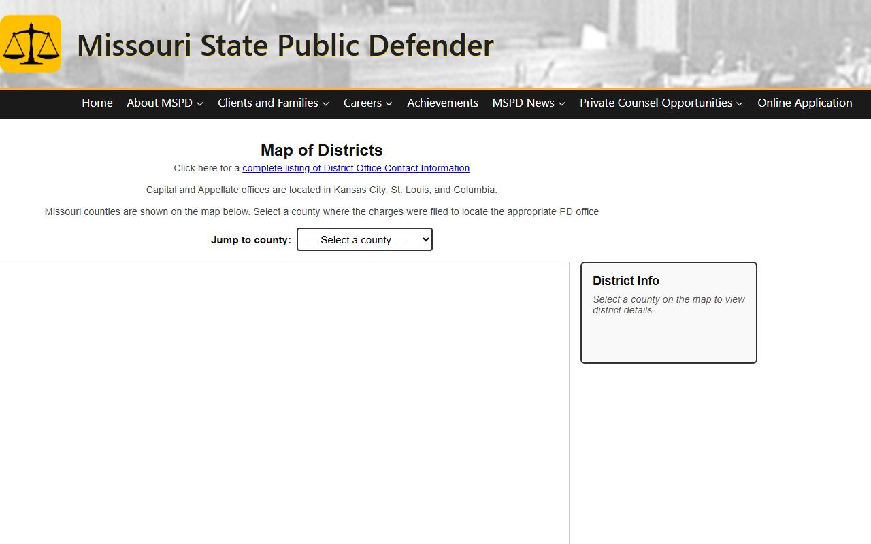Open the Online Application page
The image size is (871, 544).
point(805,103)
